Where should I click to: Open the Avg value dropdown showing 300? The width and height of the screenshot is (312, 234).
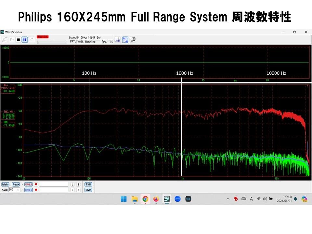pyautogui.click(x=14, y=190)
